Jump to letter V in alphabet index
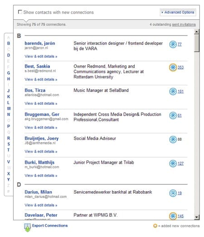Image resolution: width=204 pixels, height=237 pixels. (9, 162)
